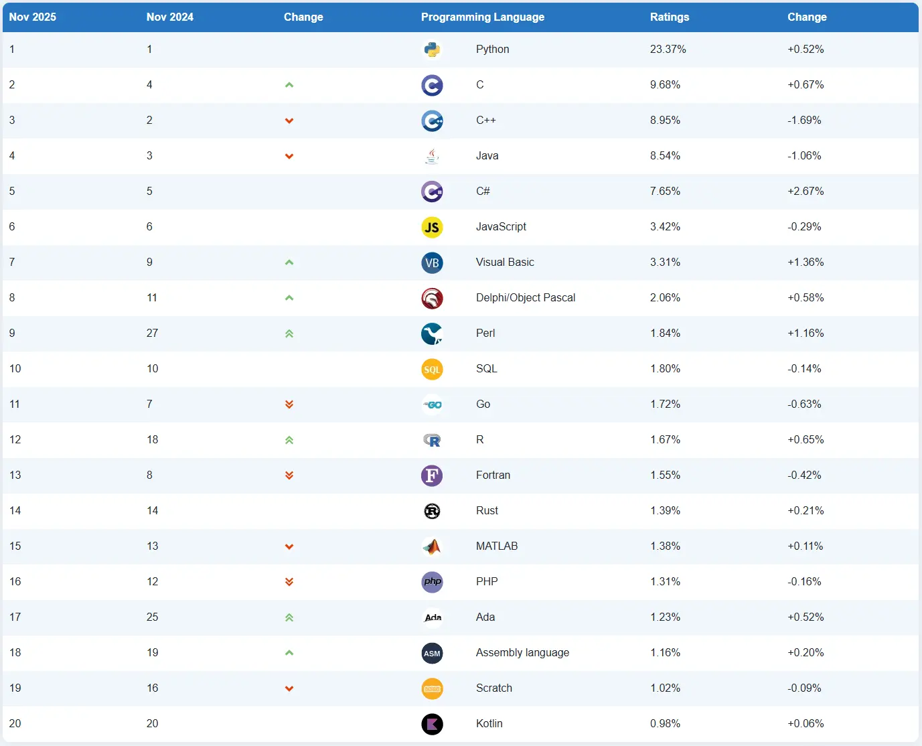Click the Assembly language ASM icon
This screenshot has width=922, height=746.
point(432,653)
